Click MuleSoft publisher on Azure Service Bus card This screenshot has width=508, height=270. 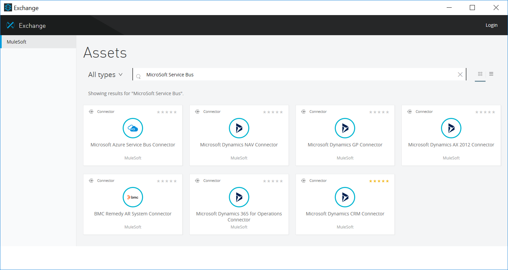click(133, 158)
